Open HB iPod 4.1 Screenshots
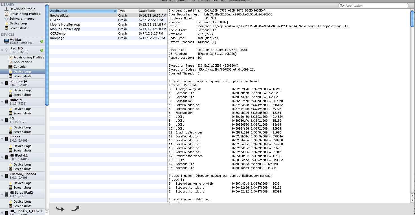 coord(22,169)
